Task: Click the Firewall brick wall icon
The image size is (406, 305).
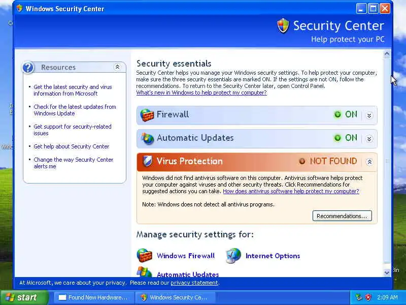Action: click(147, 115)
